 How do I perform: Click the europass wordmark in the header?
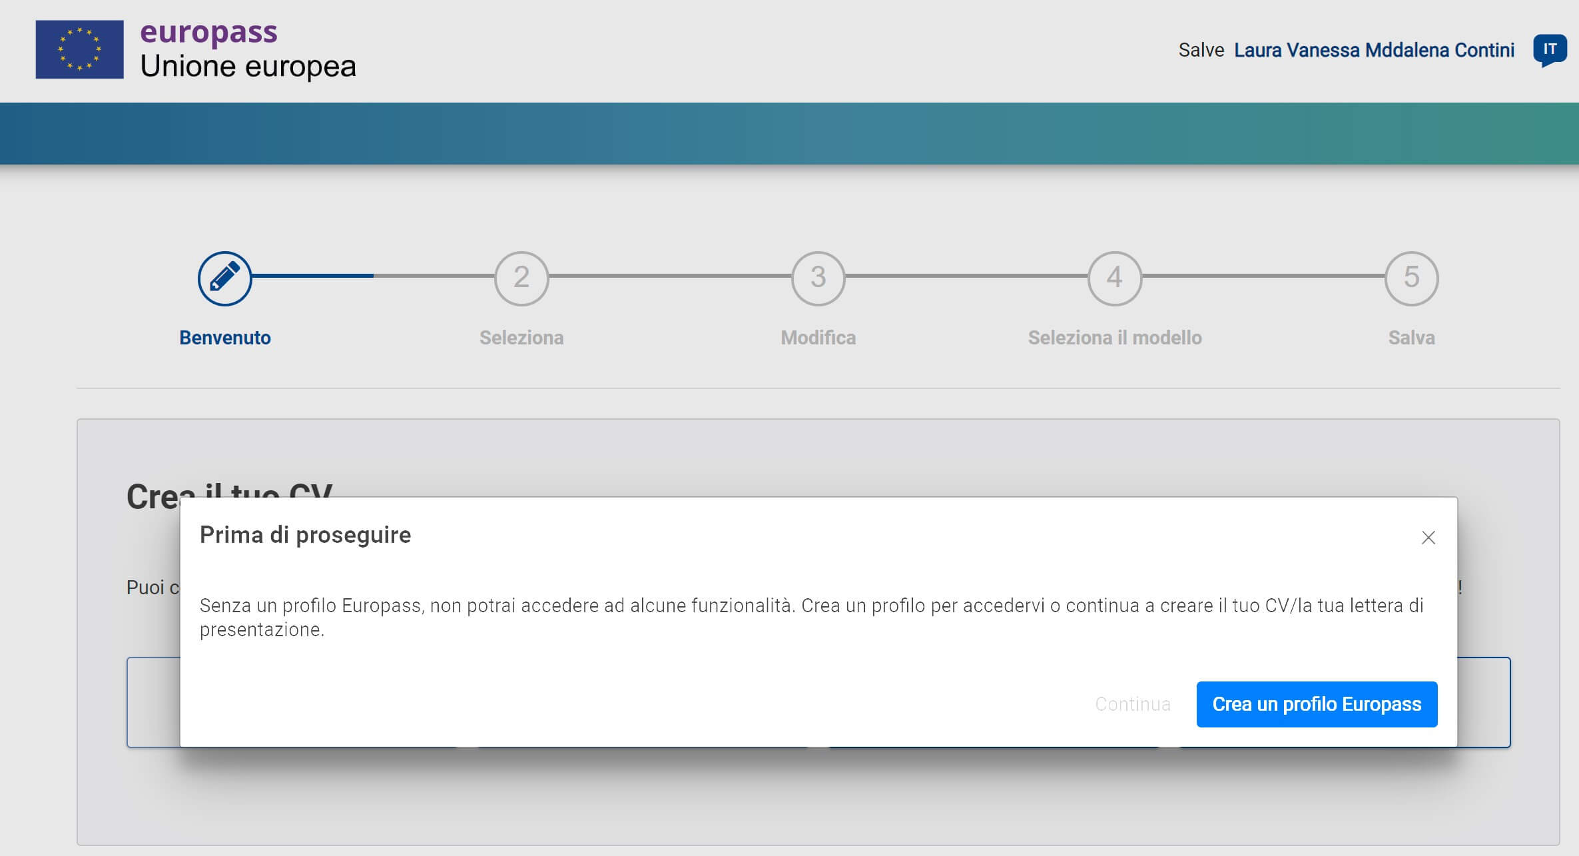tap(208, 31)
